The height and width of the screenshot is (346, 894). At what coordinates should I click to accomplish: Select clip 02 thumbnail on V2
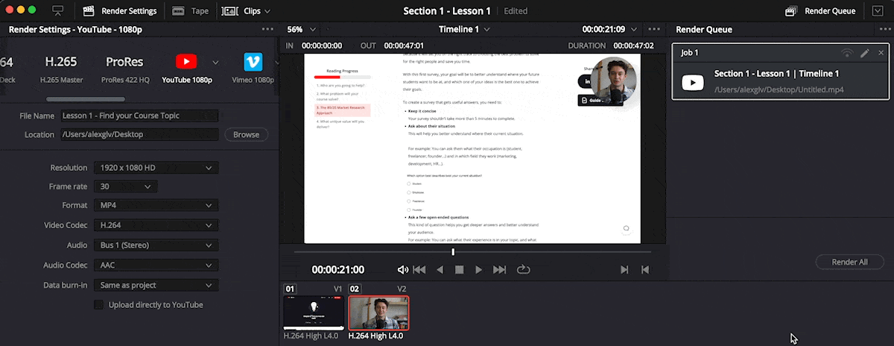(x=378, y=312)
